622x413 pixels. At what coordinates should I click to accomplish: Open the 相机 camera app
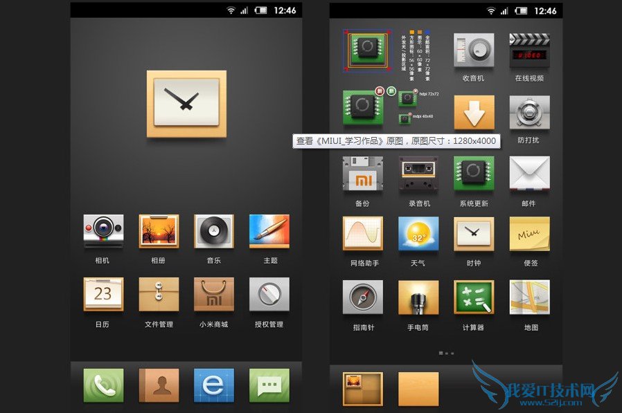coord(103,231)
